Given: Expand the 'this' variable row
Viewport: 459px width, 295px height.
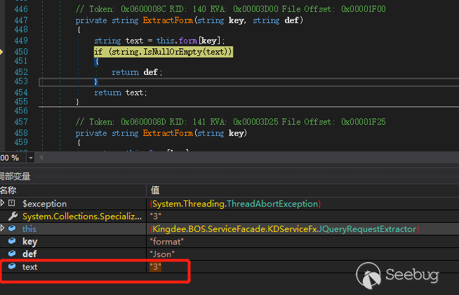Looking at the screenshot, I should point(2,228).
